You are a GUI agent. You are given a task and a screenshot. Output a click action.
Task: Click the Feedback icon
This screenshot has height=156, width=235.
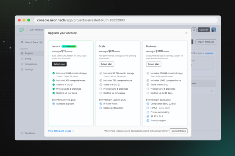tap(22, 133)
